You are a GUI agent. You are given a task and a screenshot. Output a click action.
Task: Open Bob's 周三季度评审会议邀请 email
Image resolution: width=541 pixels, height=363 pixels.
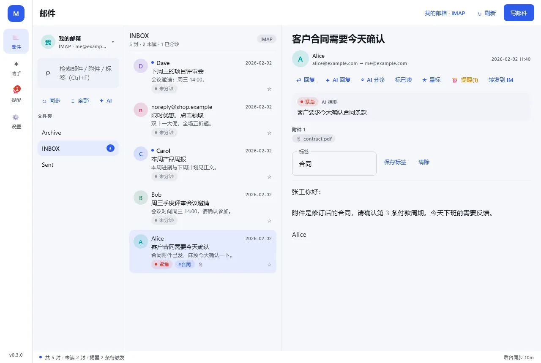[203, 208]
